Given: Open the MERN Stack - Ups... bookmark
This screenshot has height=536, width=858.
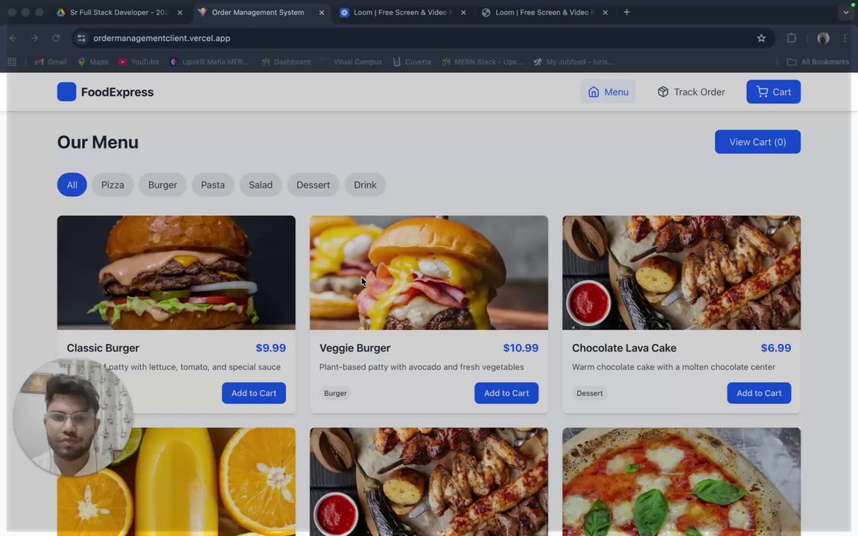Looking at the screenshot, I should [482, 62].
